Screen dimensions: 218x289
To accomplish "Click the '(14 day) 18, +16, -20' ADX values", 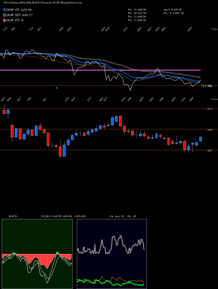I will (123, 216).
